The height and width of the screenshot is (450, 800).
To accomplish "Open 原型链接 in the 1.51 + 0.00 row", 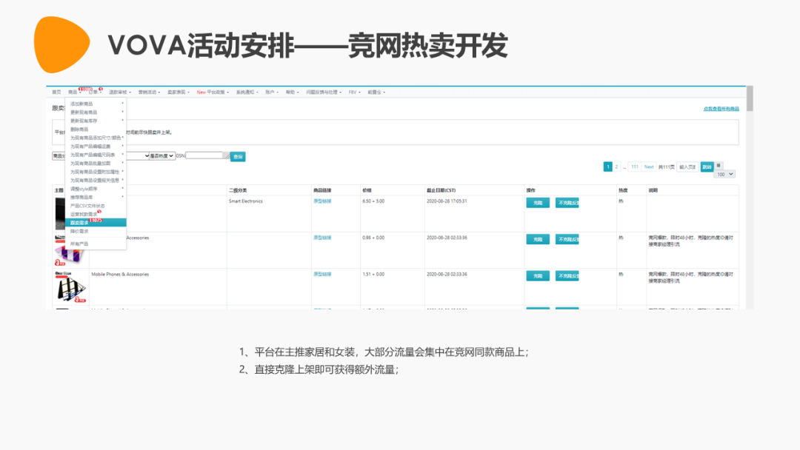I will point(322,274).
